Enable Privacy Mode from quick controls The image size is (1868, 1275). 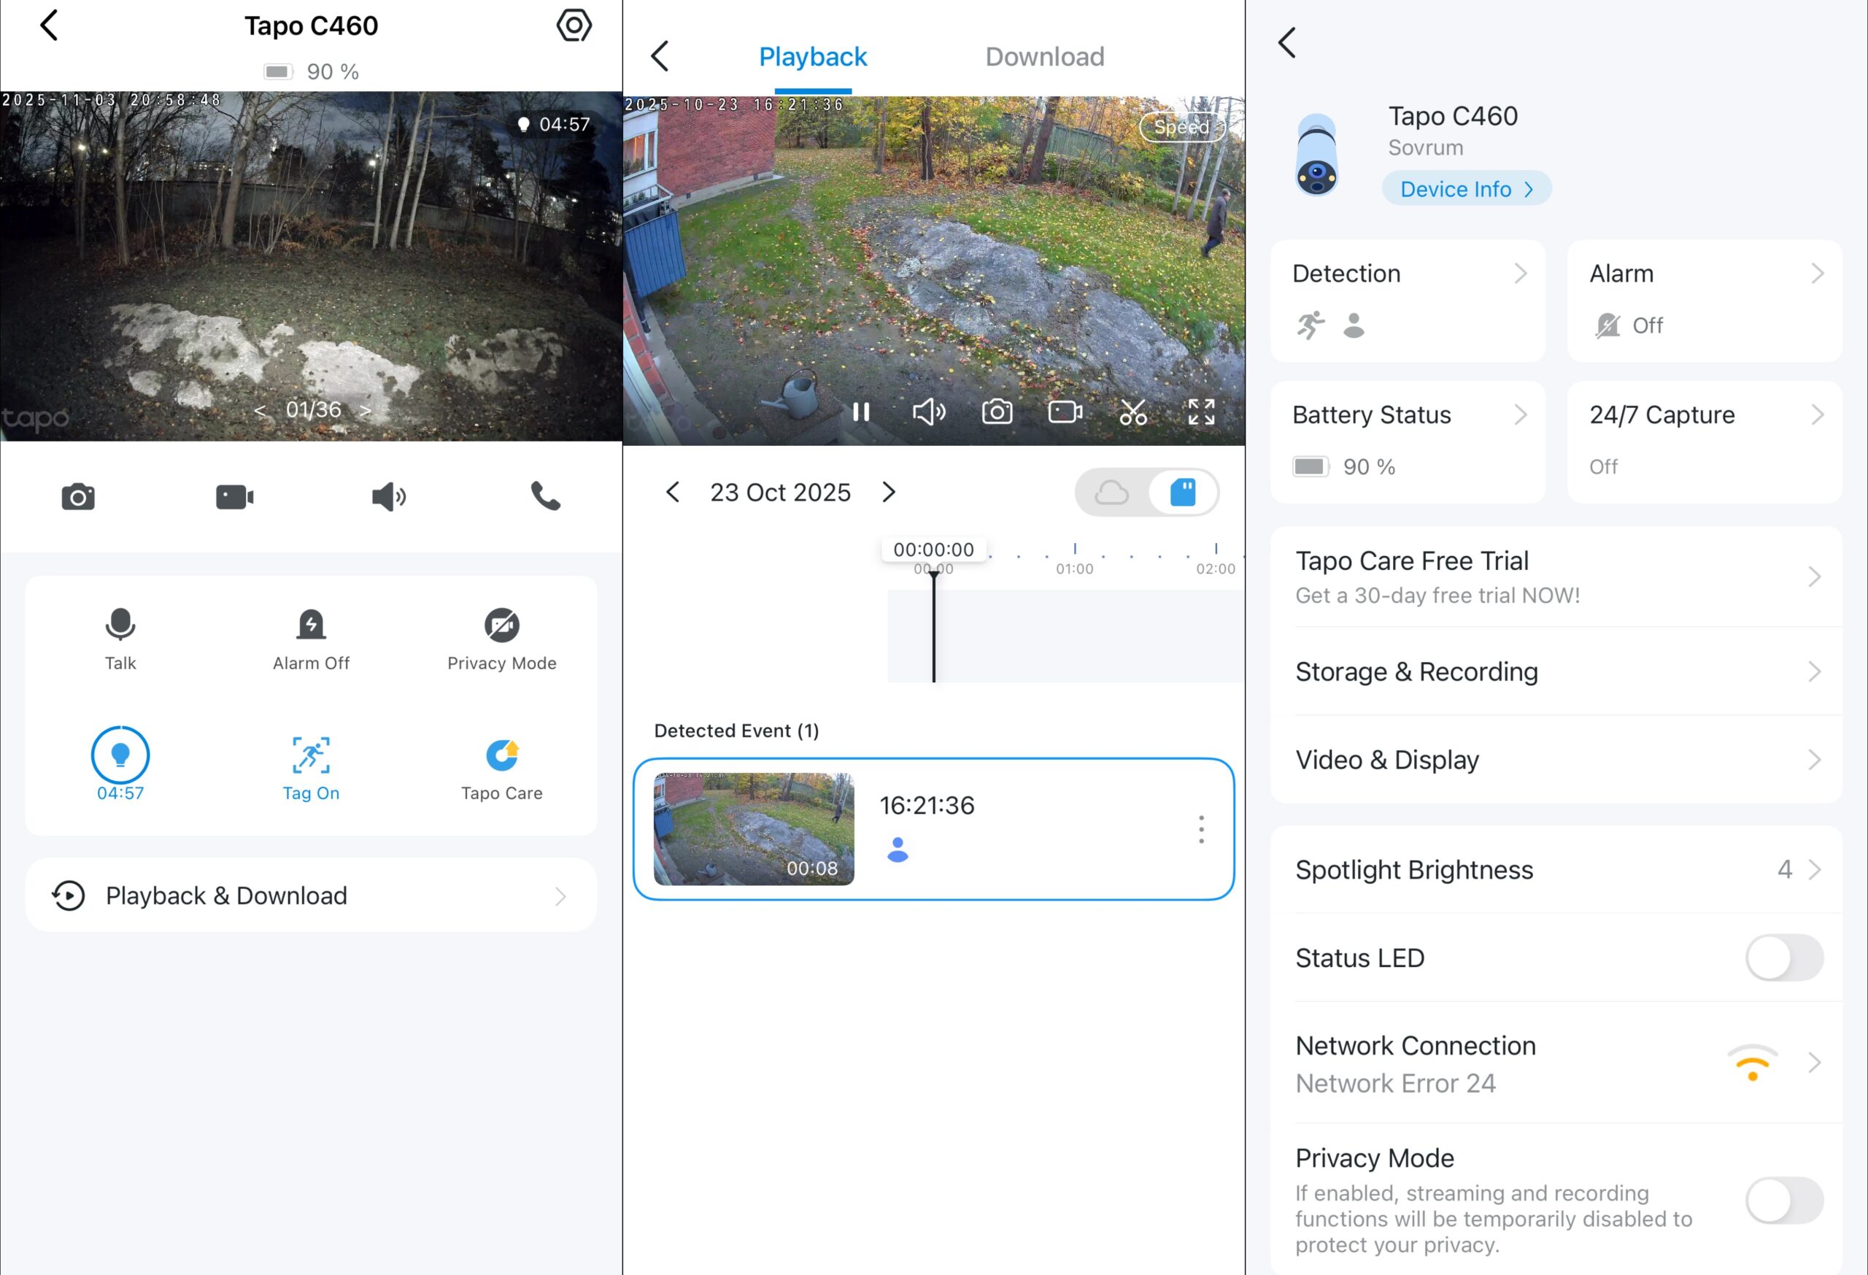[x=501, y=635]
